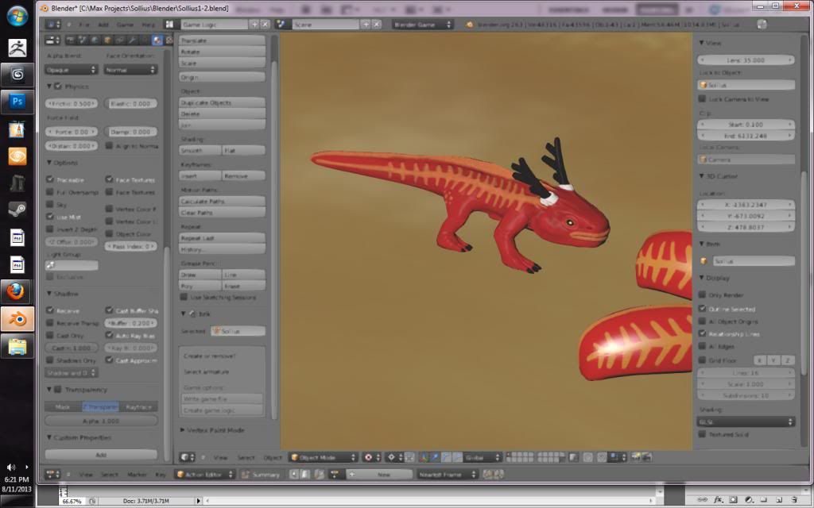Open the Windows Start orb
Viewport: 814px width, 508px height.
17,16
